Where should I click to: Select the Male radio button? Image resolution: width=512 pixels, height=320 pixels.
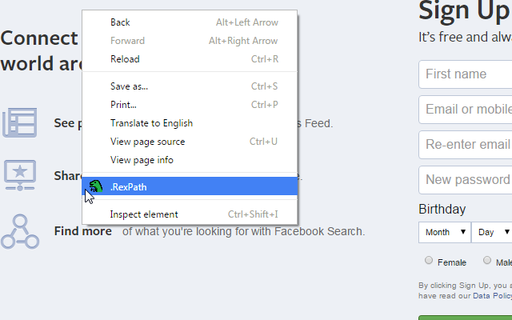[487, 260]
